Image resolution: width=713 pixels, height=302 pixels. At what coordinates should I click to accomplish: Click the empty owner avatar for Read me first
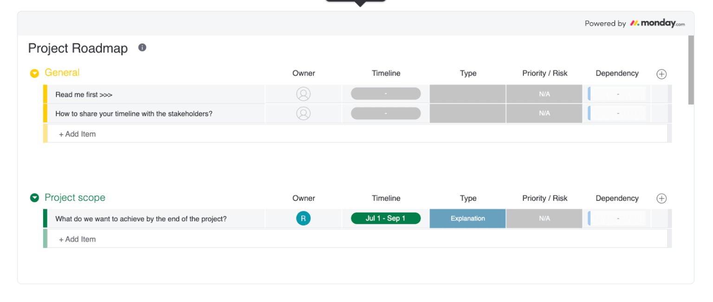(x=303, y=94)
